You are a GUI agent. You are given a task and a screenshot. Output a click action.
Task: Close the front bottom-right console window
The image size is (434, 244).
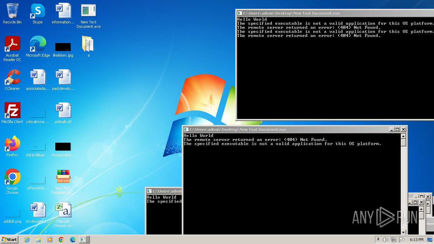point(421,202)
